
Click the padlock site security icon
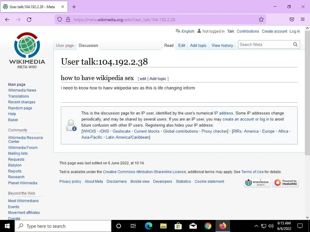tap(68, 19)
